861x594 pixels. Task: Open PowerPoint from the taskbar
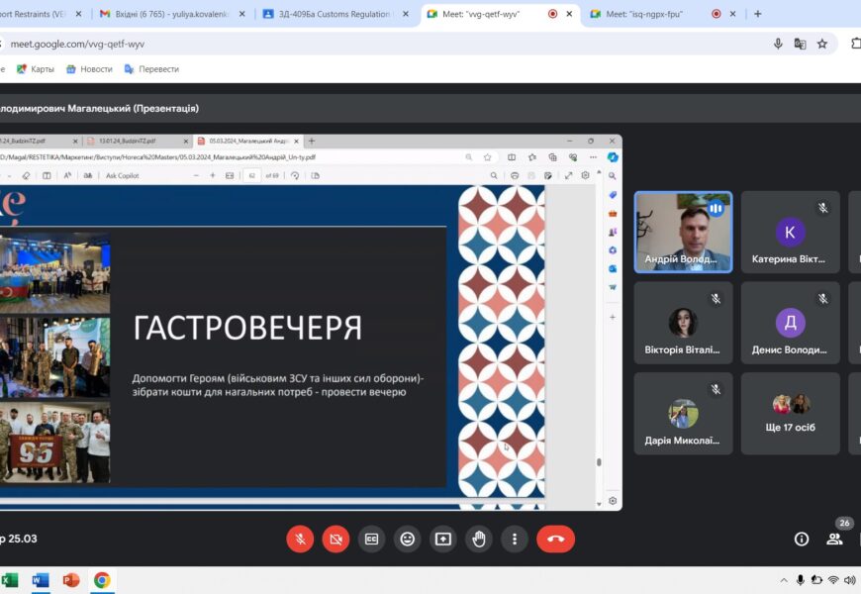[x=70, y=580]
